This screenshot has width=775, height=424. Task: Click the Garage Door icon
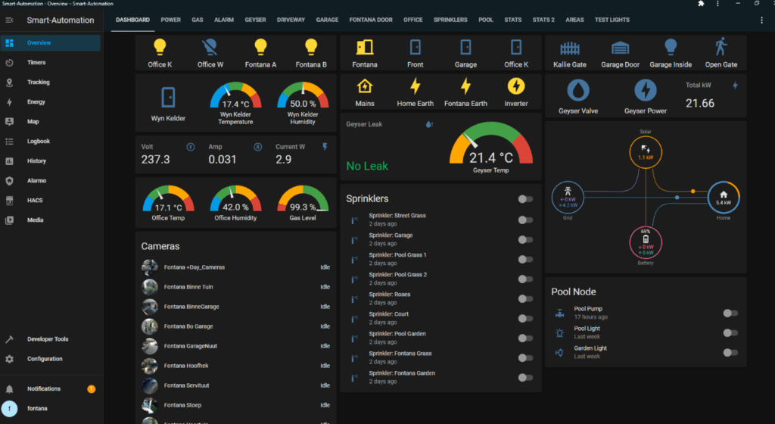621,48
